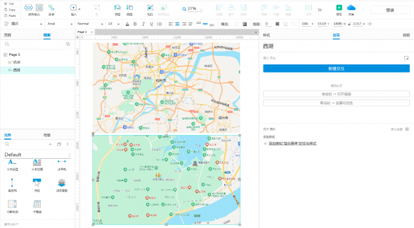
Task: Open the 27% zoom dropdown
Action: coord(201,10)
